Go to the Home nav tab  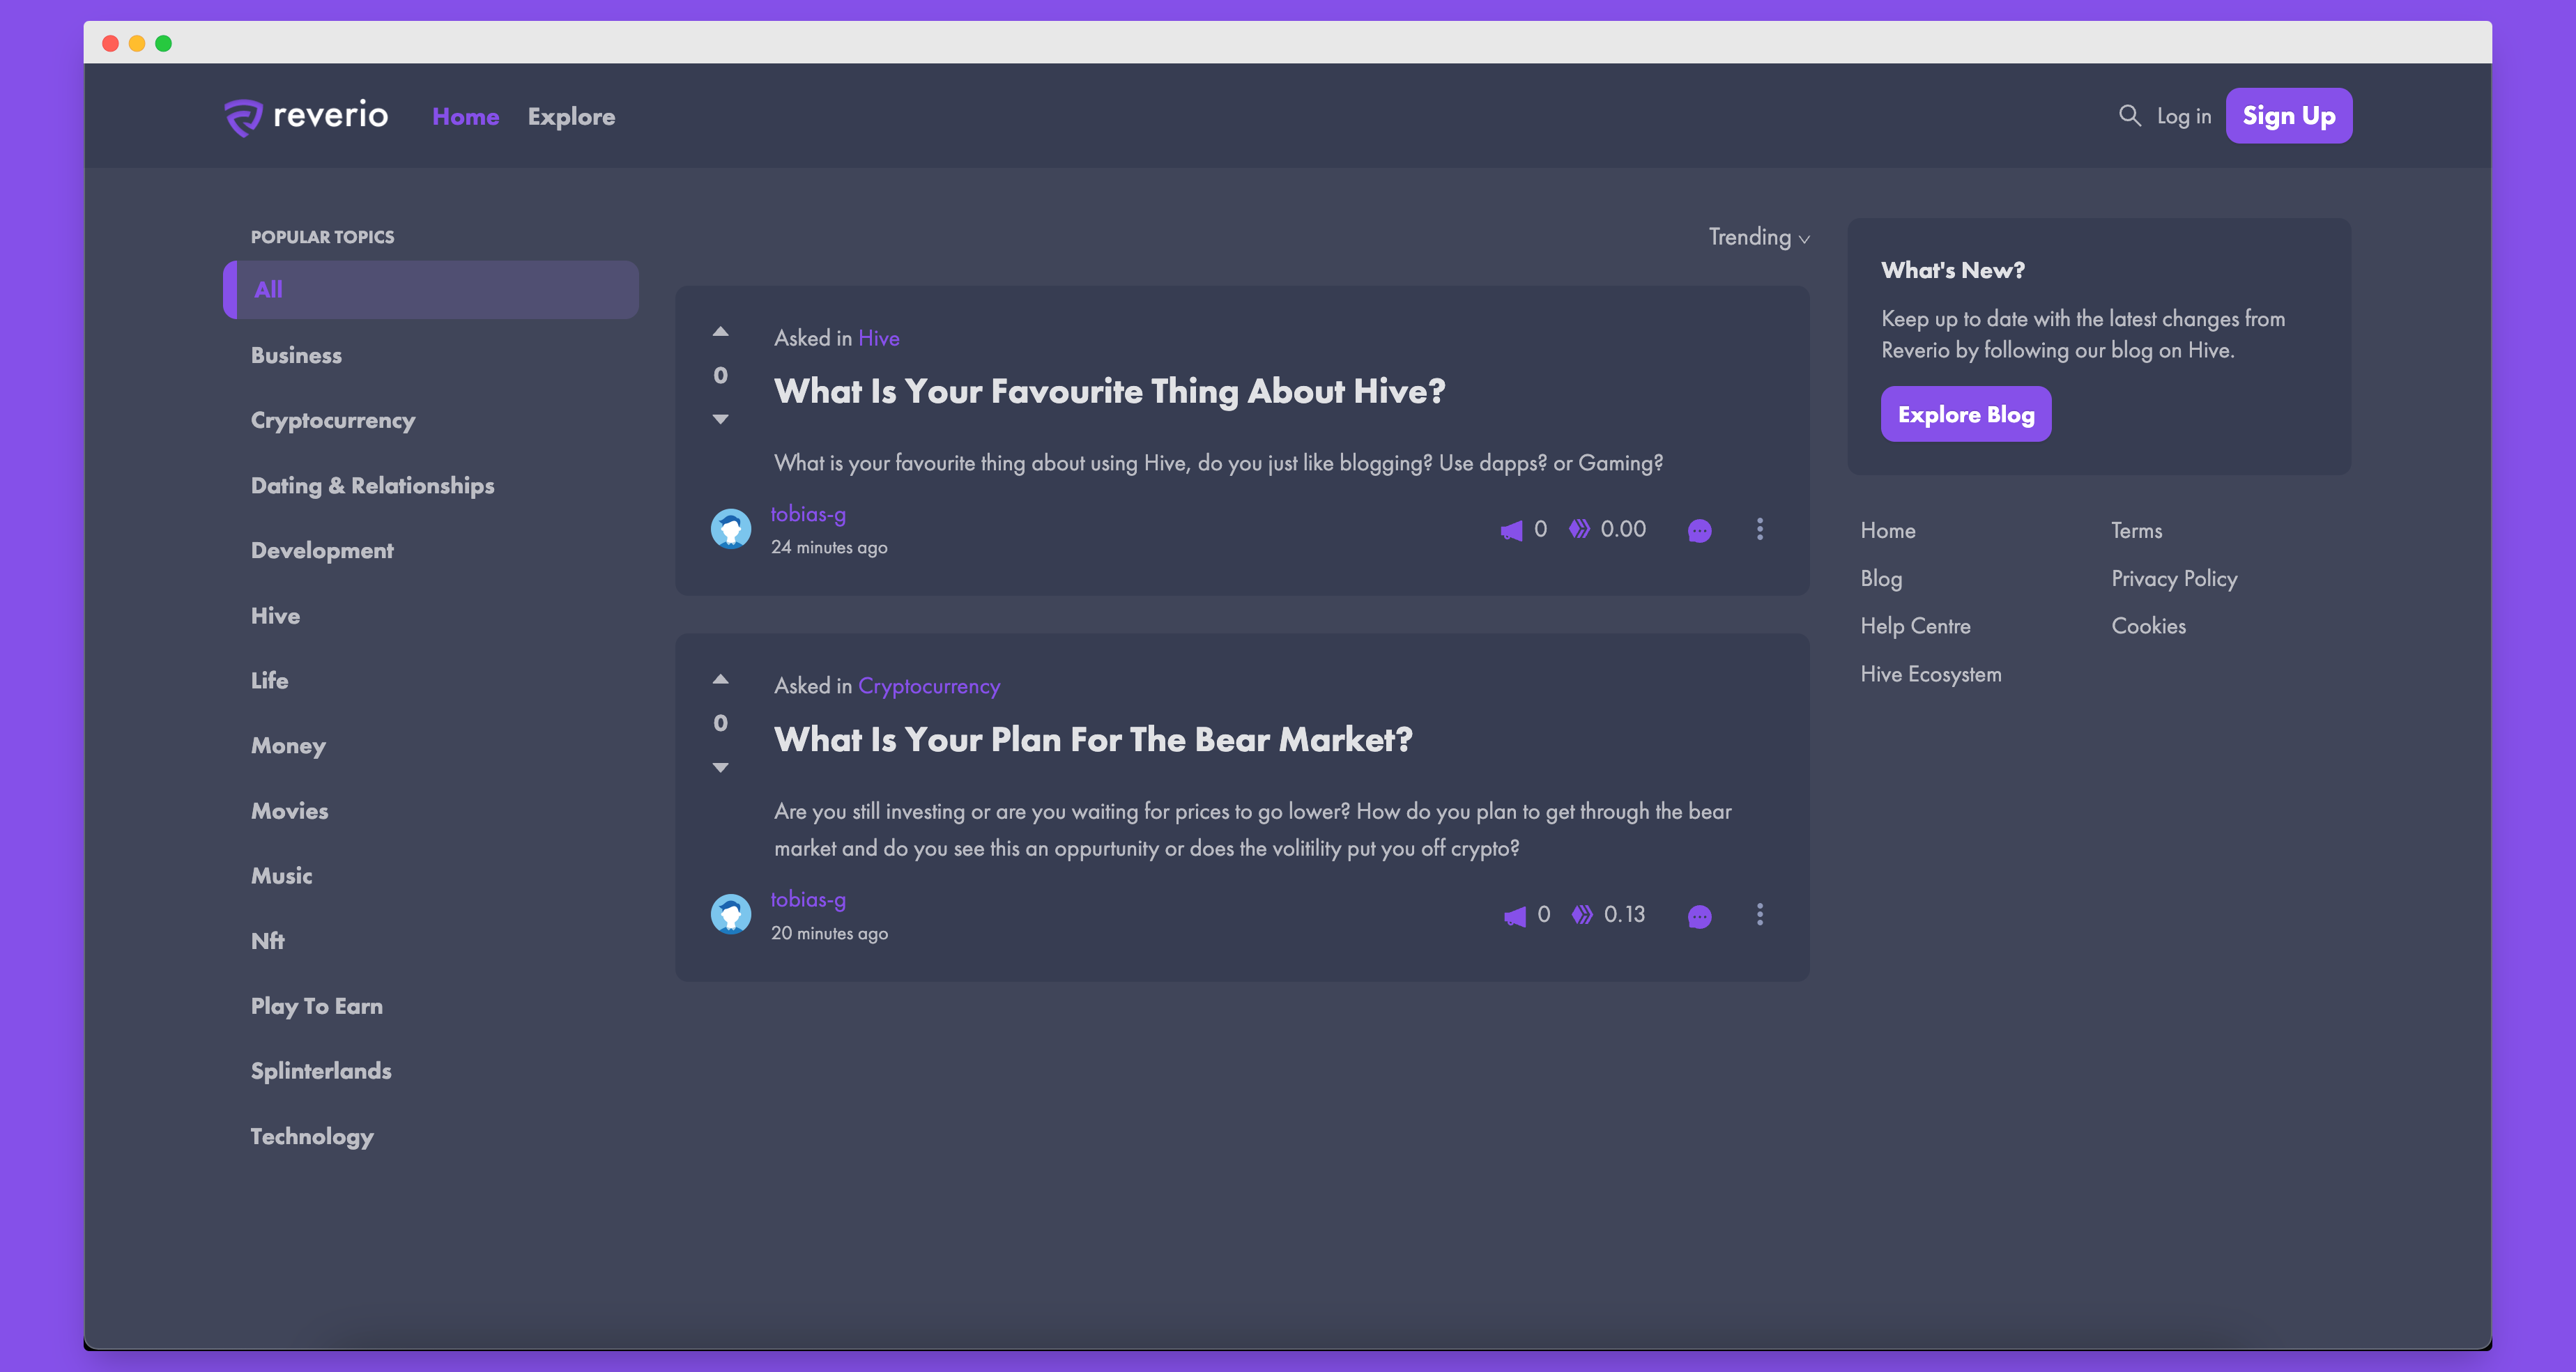[x=466, y=117]
